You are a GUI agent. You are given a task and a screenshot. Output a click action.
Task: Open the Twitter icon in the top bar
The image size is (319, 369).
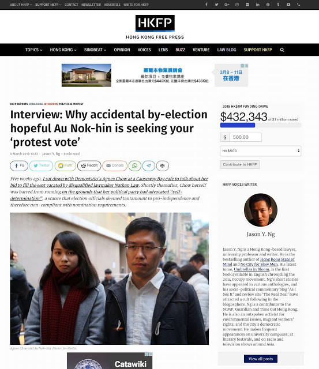click(216, 5)
